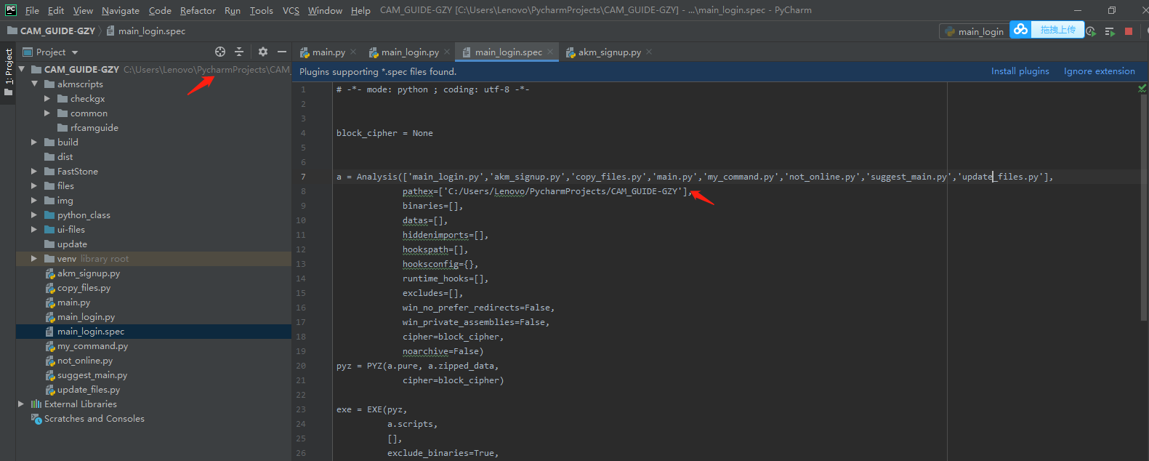Toggle the 1: Project side tool window
This screenshot has height=461, width=1149.
click(x=8, y=72)
